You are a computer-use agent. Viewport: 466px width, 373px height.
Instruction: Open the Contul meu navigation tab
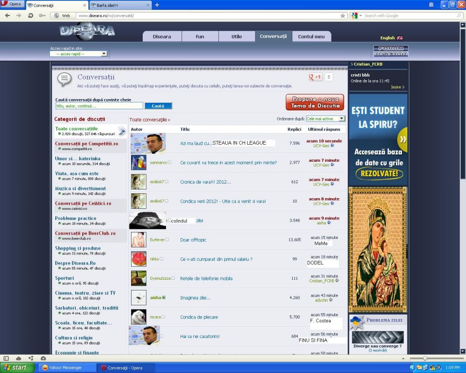pos(312,36)
